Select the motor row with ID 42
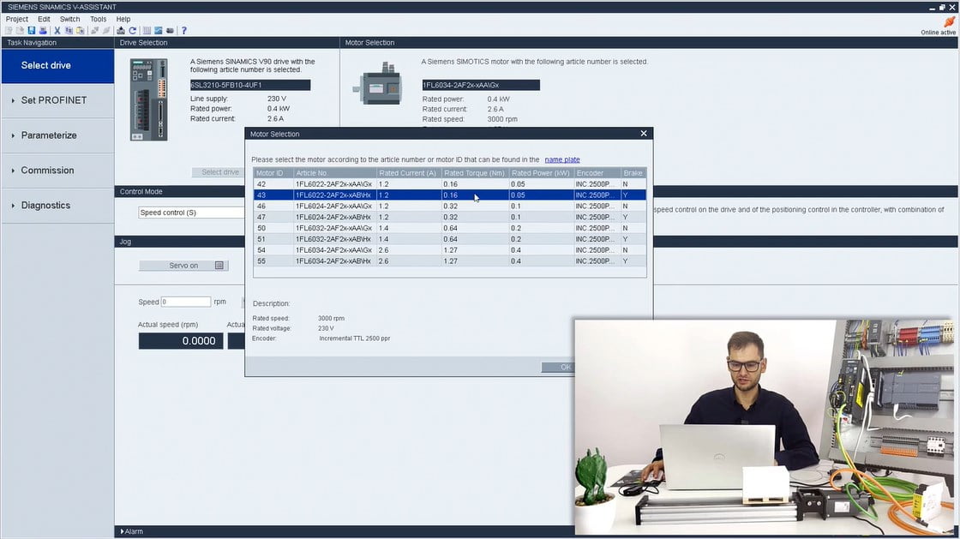Screen dimensions: 960x539 450,184
